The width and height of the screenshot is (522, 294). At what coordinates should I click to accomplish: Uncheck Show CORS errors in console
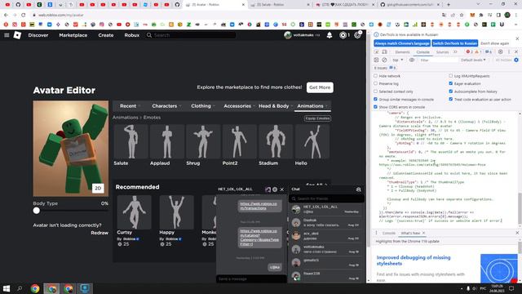[375, 107]
